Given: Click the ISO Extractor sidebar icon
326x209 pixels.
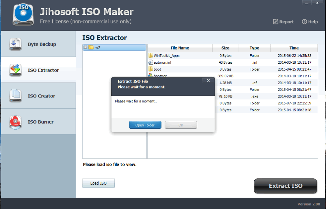Looking at the screenshot, I should pyautogui.click(x=15, y=70).
